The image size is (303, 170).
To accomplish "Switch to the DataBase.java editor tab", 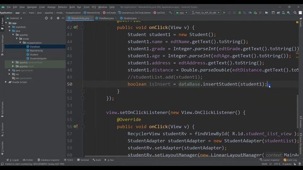I will [x=105, y=18].
